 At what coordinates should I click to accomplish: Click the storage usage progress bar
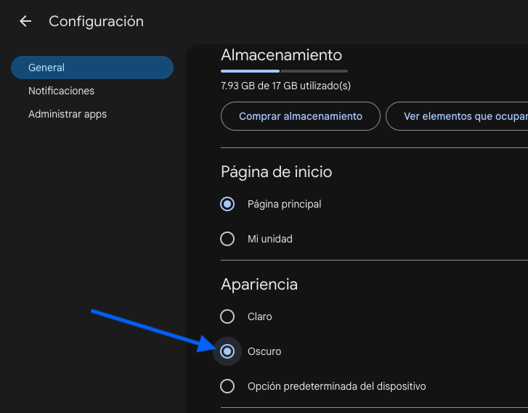click(x=284, y=71)
